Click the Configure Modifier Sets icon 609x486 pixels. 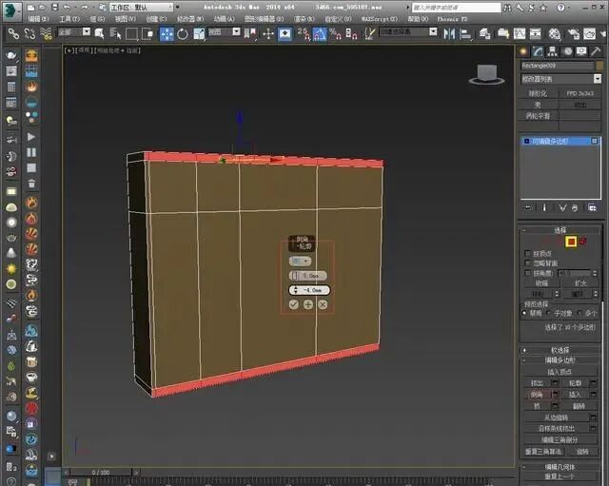coord(592,207)
